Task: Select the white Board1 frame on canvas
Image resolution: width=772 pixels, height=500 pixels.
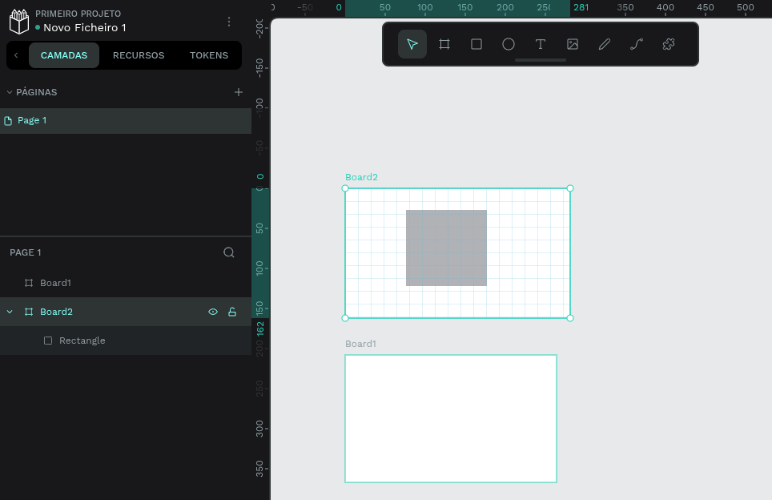Action: click(x=451, y=418)
